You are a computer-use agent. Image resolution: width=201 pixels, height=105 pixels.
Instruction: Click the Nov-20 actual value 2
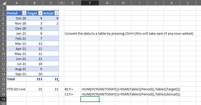tap(51, 23)
